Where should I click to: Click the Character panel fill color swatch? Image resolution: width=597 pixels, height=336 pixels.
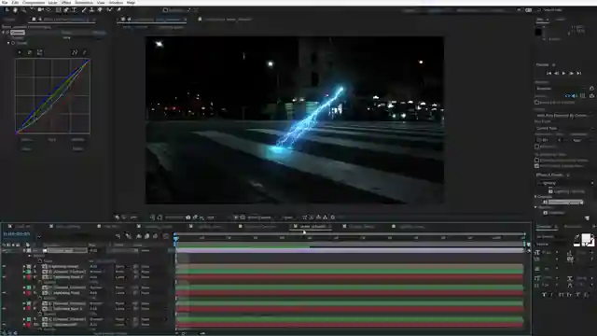click(x=587, y=239)
